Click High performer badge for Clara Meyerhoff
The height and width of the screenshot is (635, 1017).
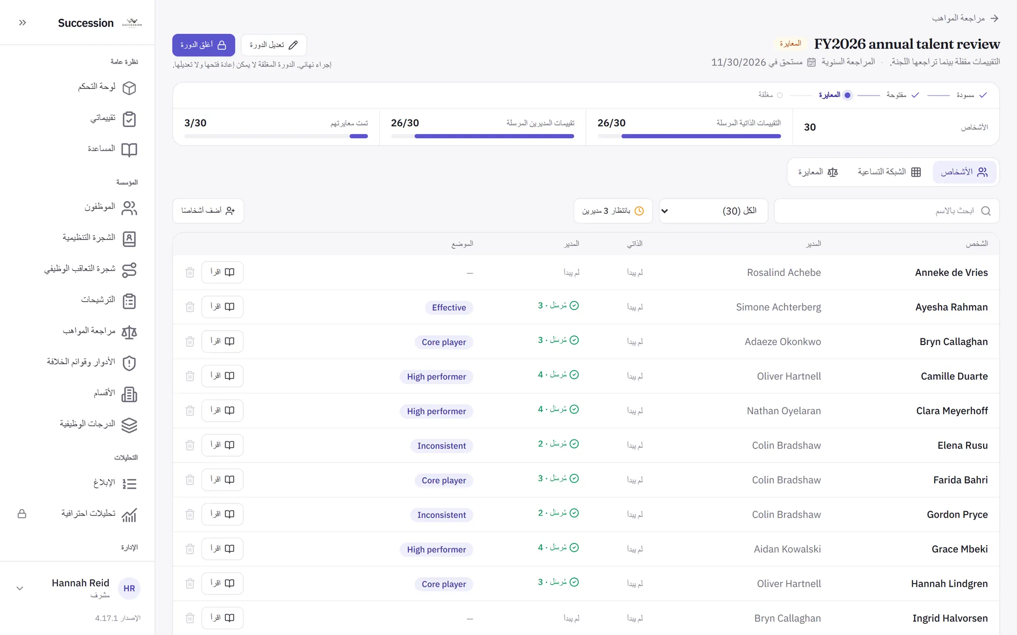coord(436,411)
